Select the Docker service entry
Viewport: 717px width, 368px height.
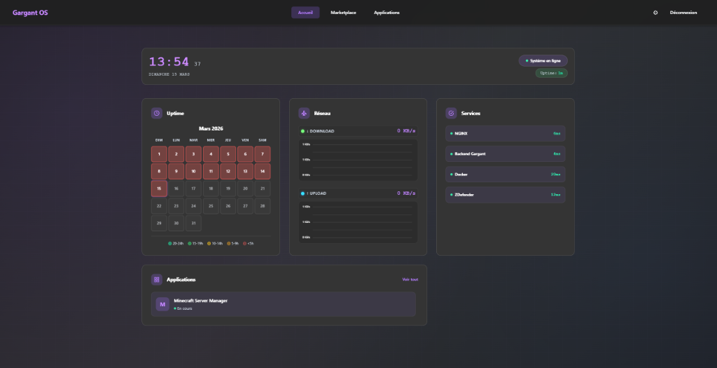(506, 174)
